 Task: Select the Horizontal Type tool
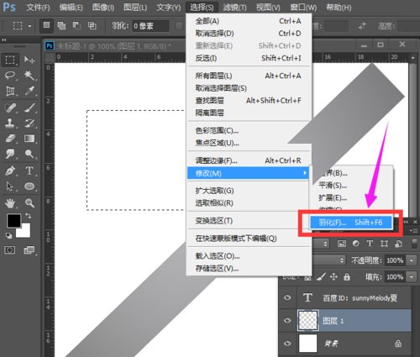29,171
